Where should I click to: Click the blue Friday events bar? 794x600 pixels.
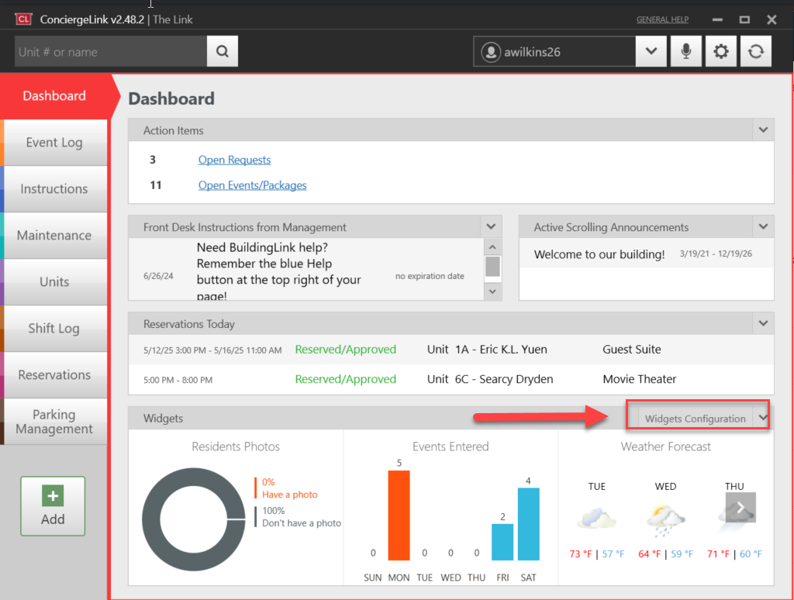[502, 542]
